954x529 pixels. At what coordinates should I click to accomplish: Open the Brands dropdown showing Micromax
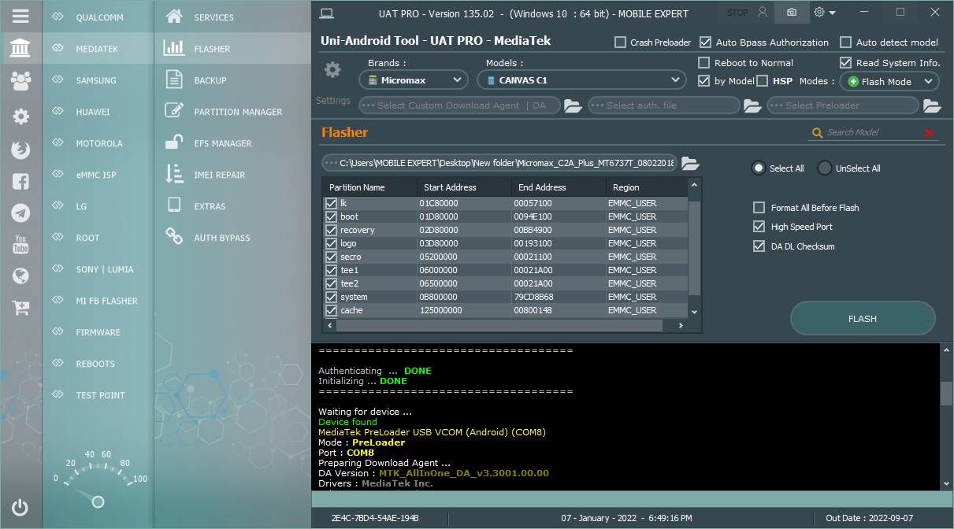[414, 80]
